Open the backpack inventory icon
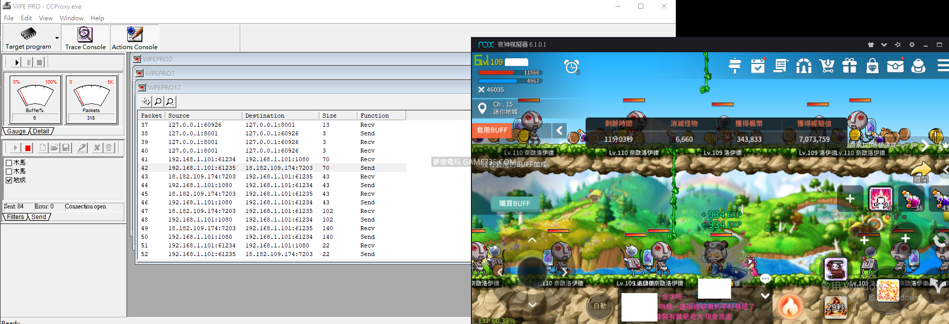Image resolution: width=949 pixels, height=324 pixels. (918, 66)
